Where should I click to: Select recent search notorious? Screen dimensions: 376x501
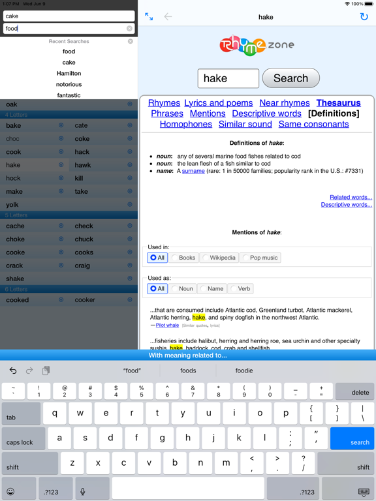click(69, 84)
